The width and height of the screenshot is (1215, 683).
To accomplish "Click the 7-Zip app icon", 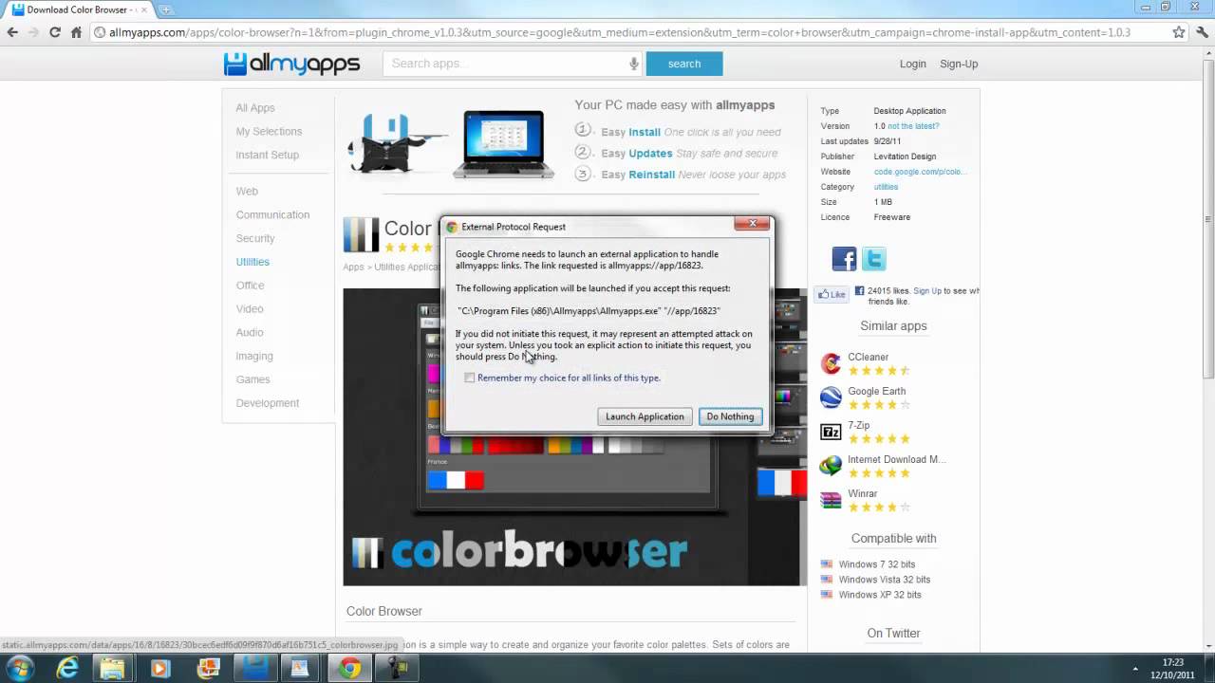I will tap(831, 432).
